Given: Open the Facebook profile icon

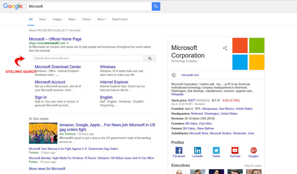Looking at the screenshot, I should pos(179,150).
